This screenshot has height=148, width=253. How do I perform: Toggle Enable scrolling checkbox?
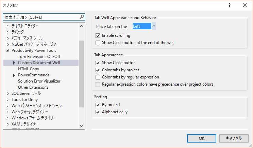point(98,35)
